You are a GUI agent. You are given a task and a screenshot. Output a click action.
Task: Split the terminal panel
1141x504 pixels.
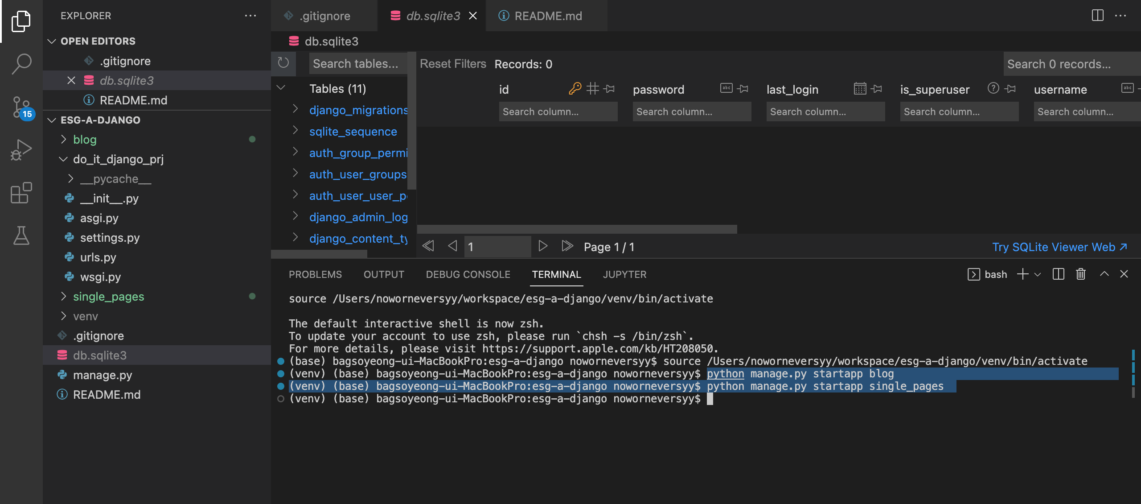pyautogui.click(x=1059, y=274)
